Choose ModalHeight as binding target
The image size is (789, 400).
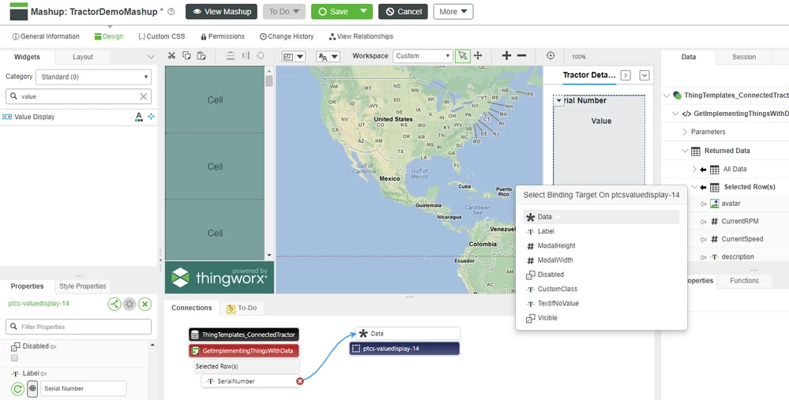click(x=601, y=245)
